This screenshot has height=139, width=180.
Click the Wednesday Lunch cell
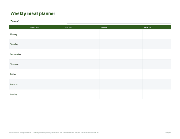click(x=82, y=54)
